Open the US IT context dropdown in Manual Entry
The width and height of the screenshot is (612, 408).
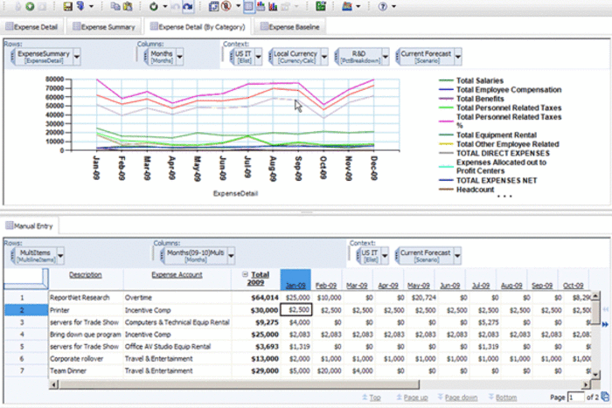tap(385, 256)
